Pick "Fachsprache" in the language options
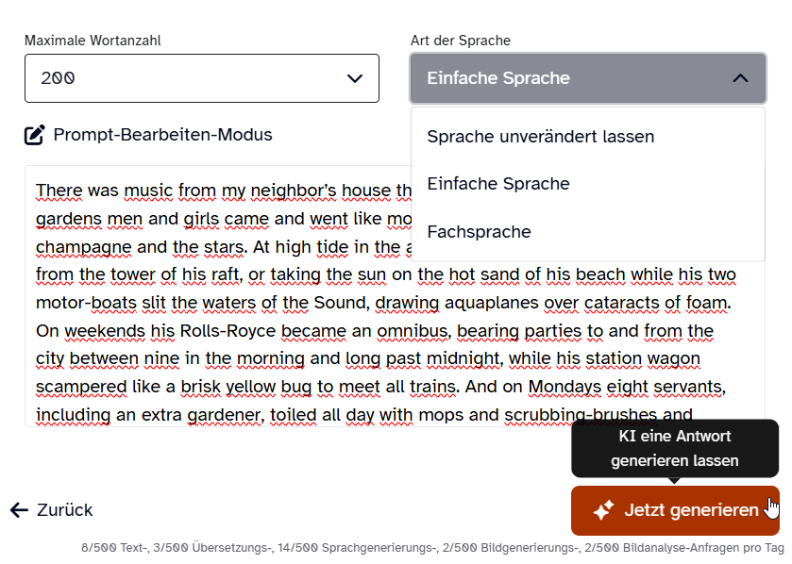 coord(479,232)
